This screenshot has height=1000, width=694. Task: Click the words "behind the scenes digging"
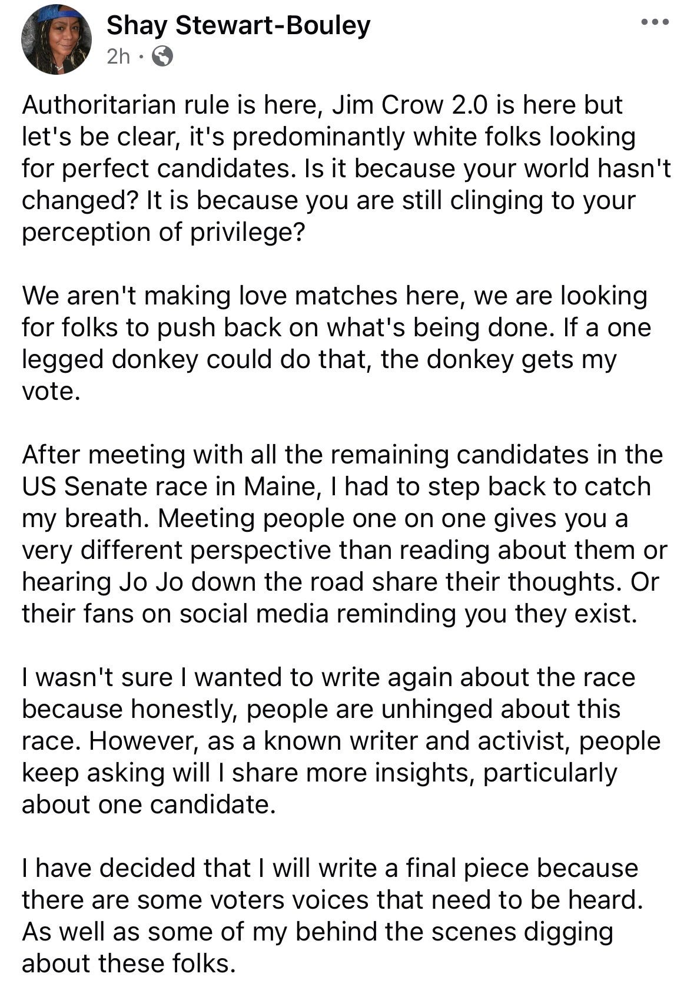(x=454, y=932)
